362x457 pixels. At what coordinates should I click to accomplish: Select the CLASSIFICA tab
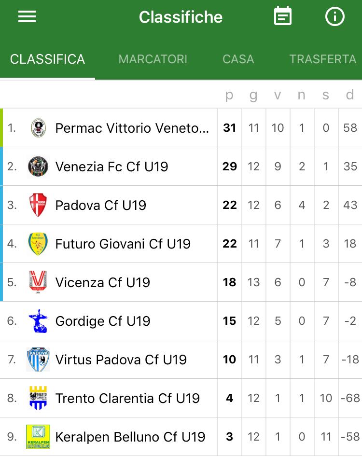(47, 59)
